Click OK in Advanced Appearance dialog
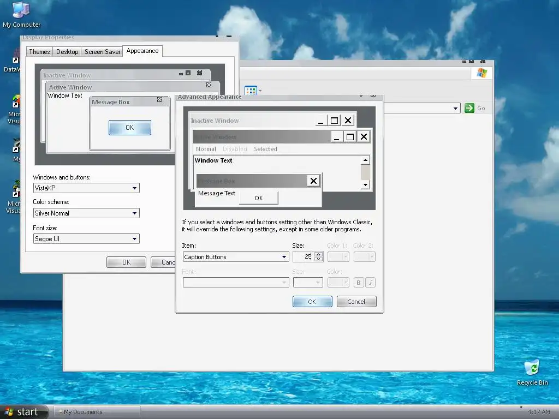The height and width of the screenshot is (419, 559). (x=312, y=301)
